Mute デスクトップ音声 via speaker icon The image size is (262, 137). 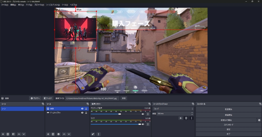point(143,114)
